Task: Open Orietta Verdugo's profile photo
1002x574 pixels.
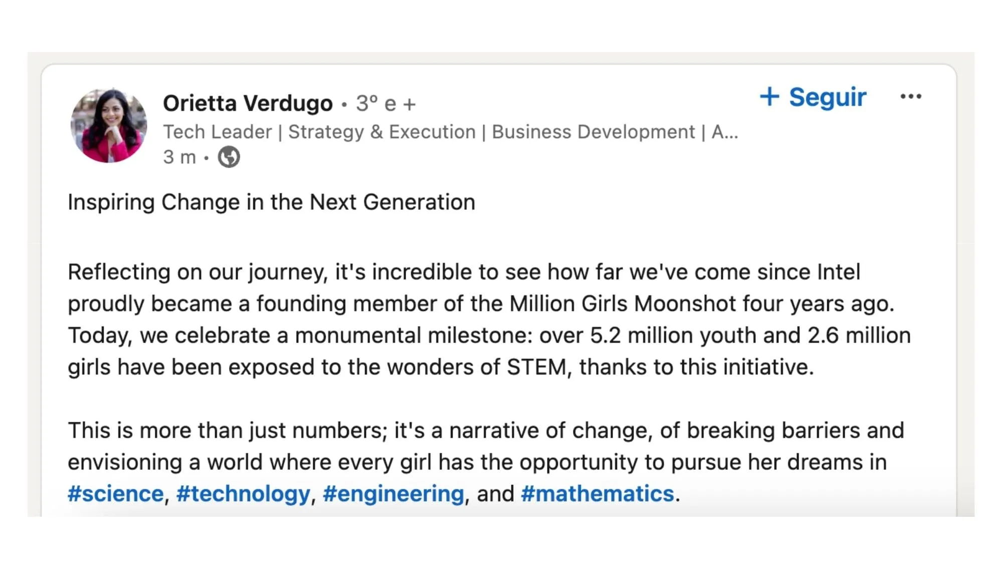Action: point(109,125)
